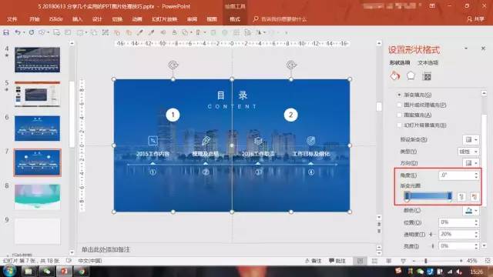493x277 pixels.
Task: Click the add gradient stop icon
Action: click(x=461, y=197)
